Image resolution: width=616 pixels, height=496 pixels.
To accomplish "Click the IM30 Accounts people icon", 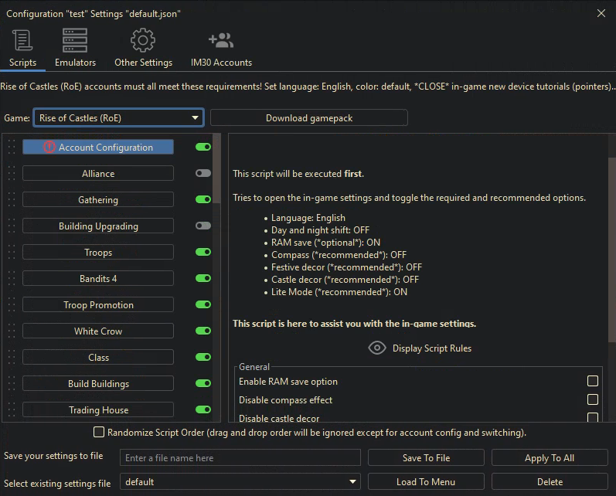I will coord(221,41).
